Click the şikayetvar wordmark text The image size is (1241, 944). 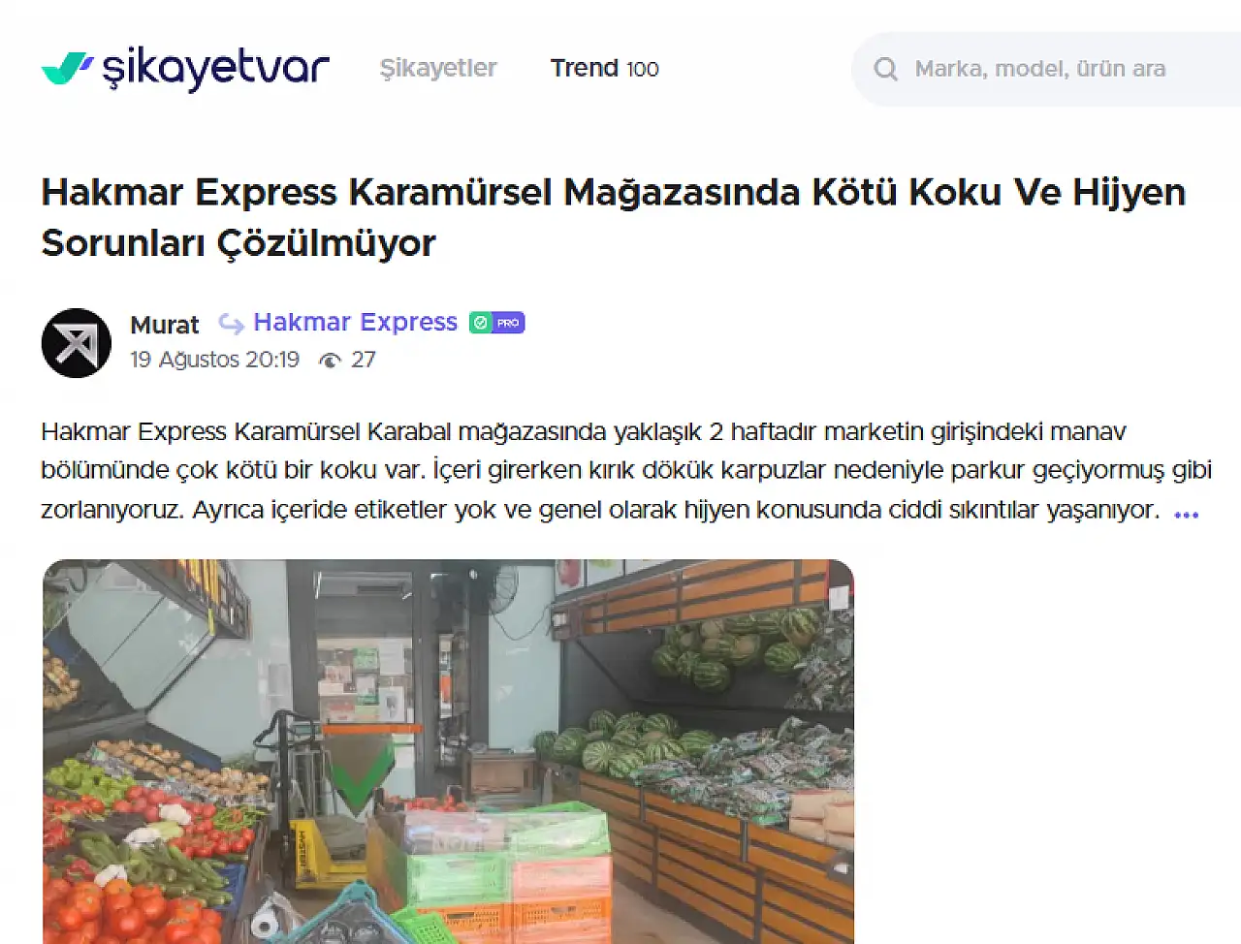point(216,68)
